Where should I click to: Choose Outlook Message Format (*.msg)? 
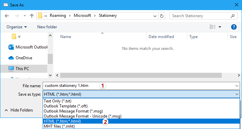(141, 111)
